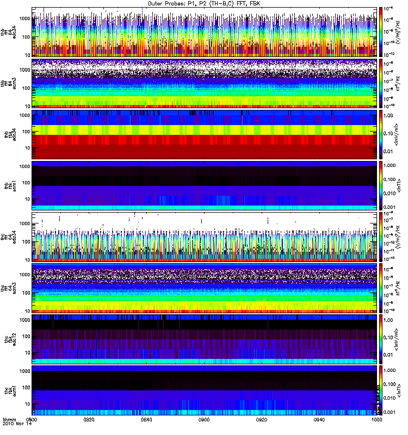Click the '<|nT|>' unit label beside thb fbk scm1 color bar
Viewport: 408px width, 435px height.
tap(399, 185)
